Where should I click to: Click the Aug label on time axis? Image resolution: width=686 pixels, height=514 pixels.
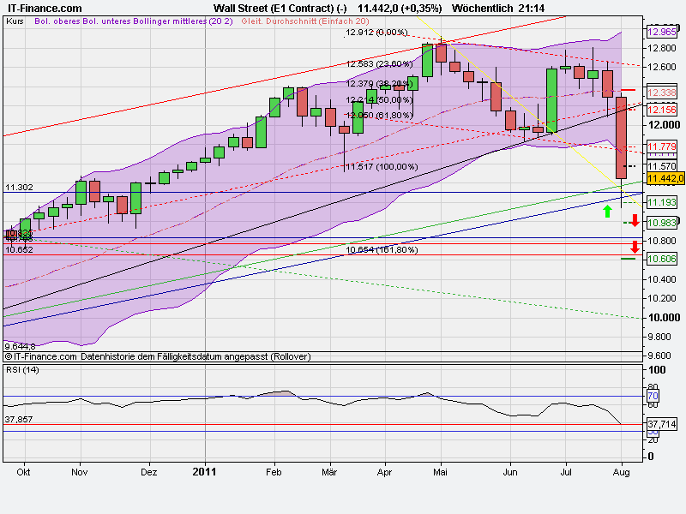coord(621,473)
